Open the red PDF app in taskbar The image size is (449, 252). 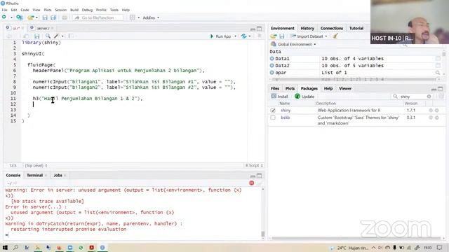click(x=92, y=247)
